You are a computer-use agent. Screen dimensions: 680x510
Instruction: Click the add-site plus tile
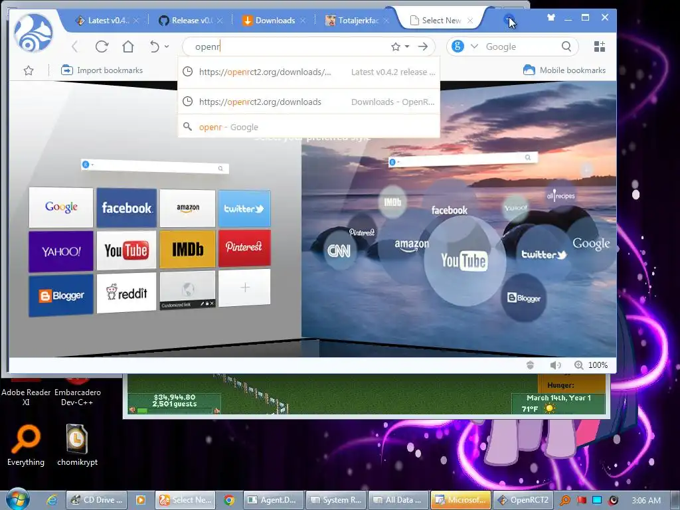point(244,288)
